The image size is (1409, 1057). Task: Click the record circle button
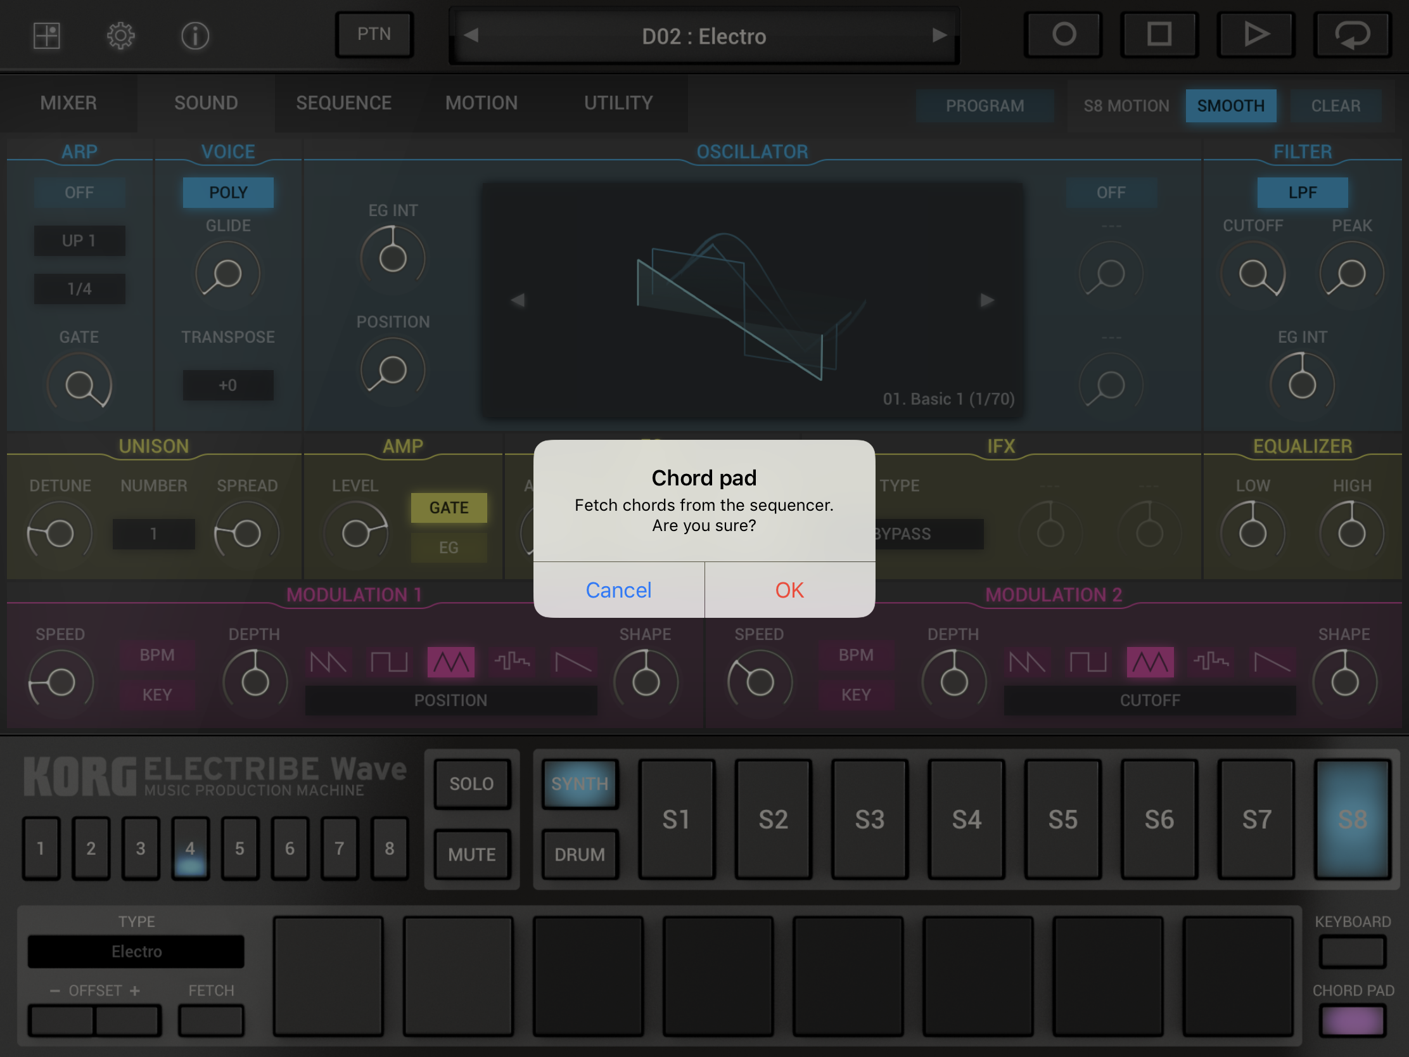pyautogui.click(x=1063, y=34)
